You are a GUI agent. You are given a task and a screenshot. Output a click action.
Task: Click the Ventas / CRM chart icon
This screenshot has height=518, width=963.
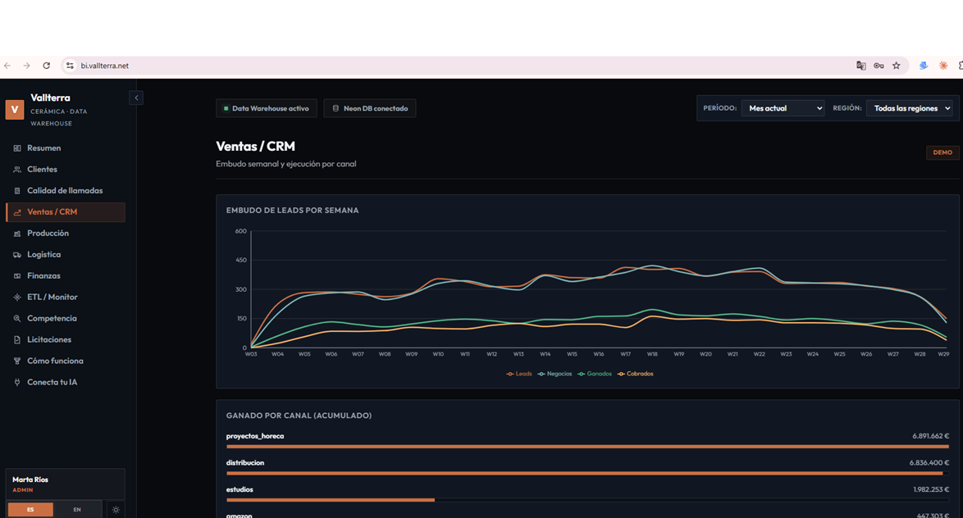tap(17, 212)
